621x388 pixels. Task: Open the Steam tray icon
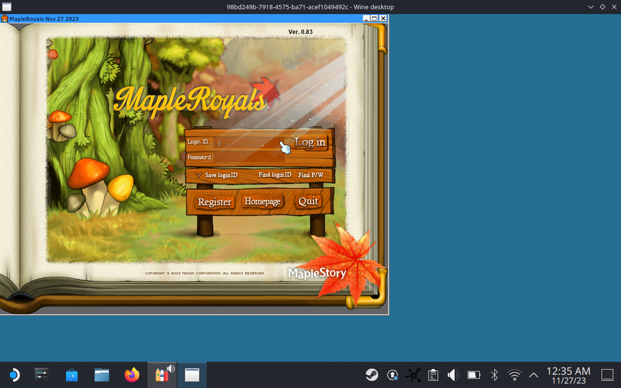[372, 375]
